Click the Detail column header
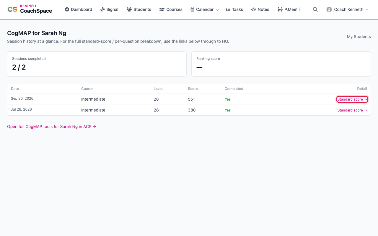The image size is (378, 236). tap(362, 89)
